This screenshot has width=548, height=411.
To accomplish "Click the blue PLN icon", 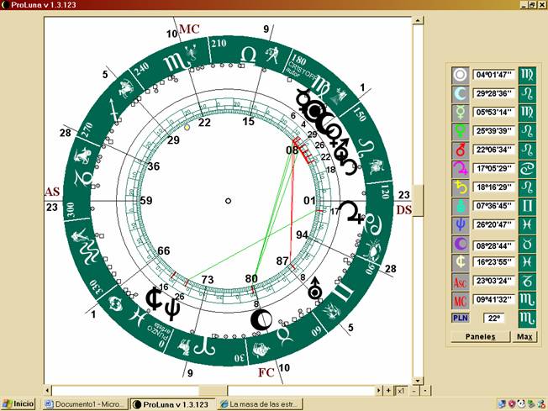I will 460,318.
